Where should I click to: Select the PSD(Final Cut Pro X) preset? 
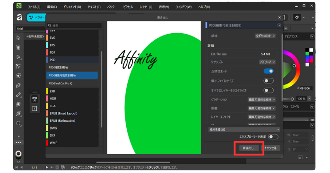(72, 83)
